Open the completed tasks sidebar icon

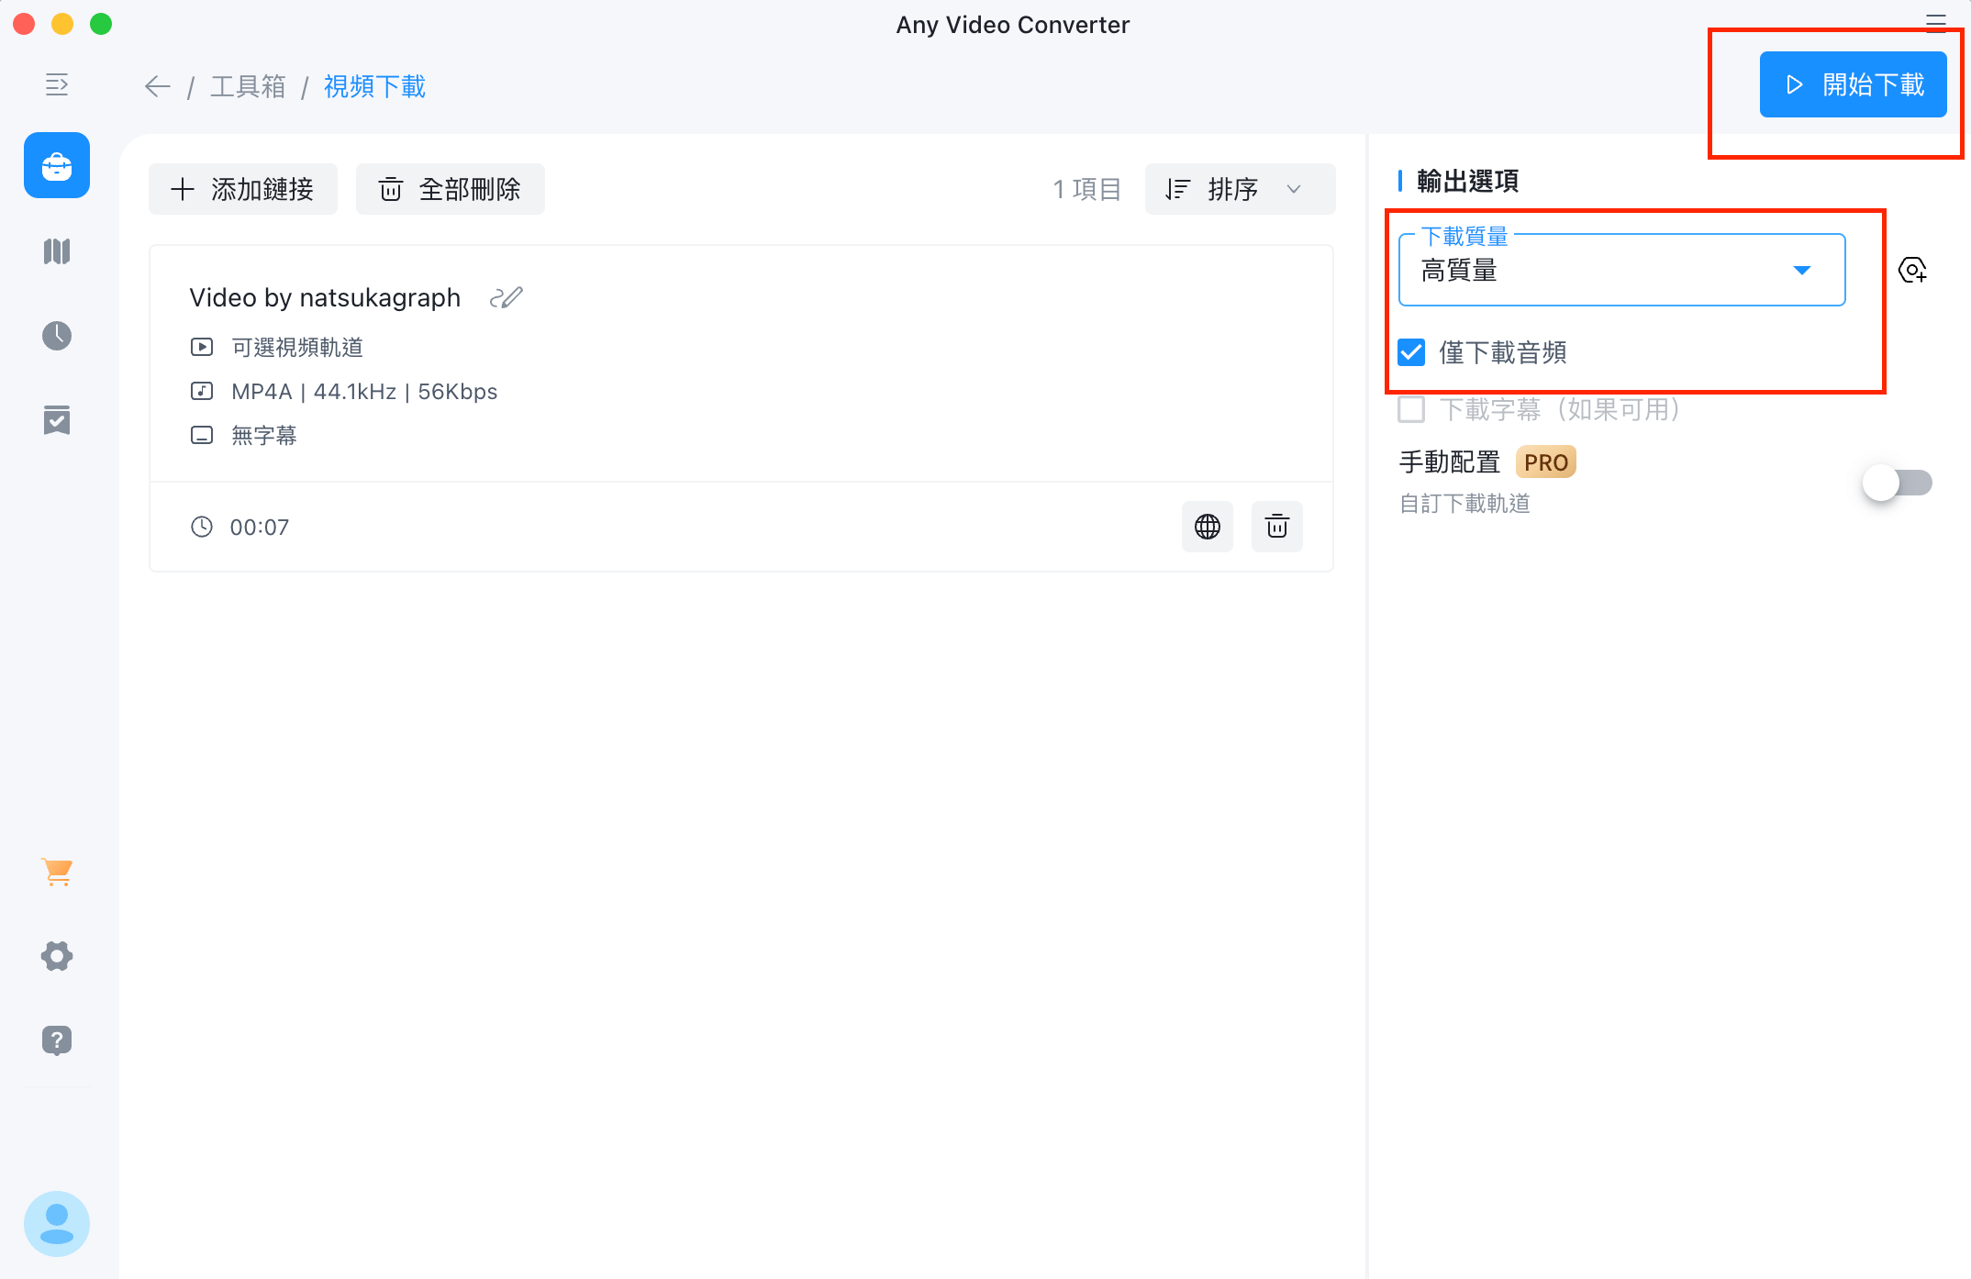click(57, 420)
